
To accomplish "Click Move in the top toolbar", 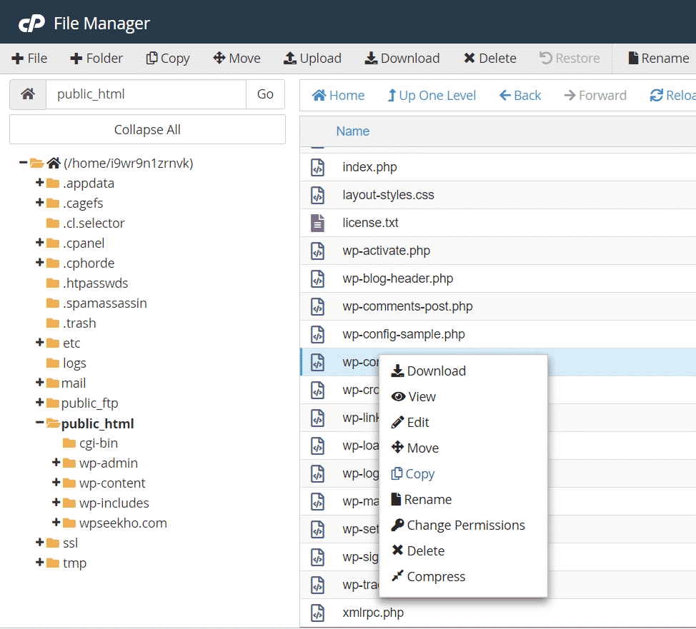I will pos(237,58).
